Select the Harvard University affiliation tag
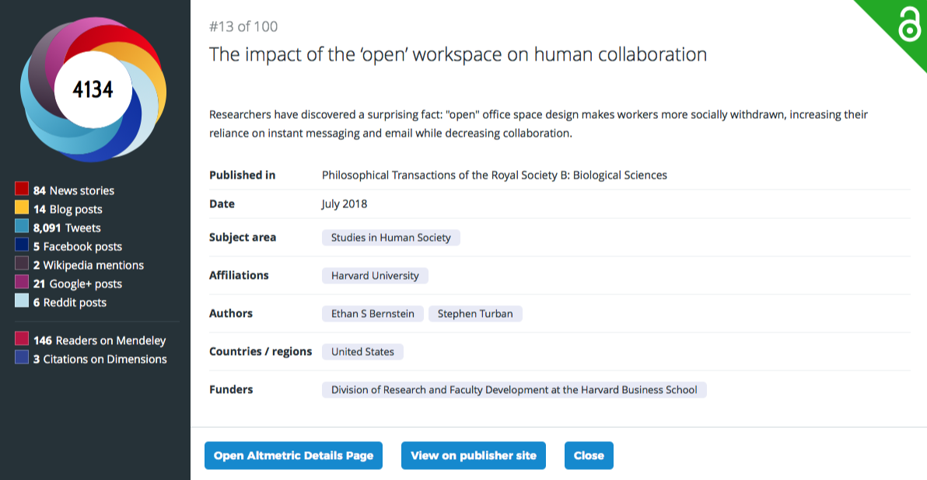 pos(375,276)
